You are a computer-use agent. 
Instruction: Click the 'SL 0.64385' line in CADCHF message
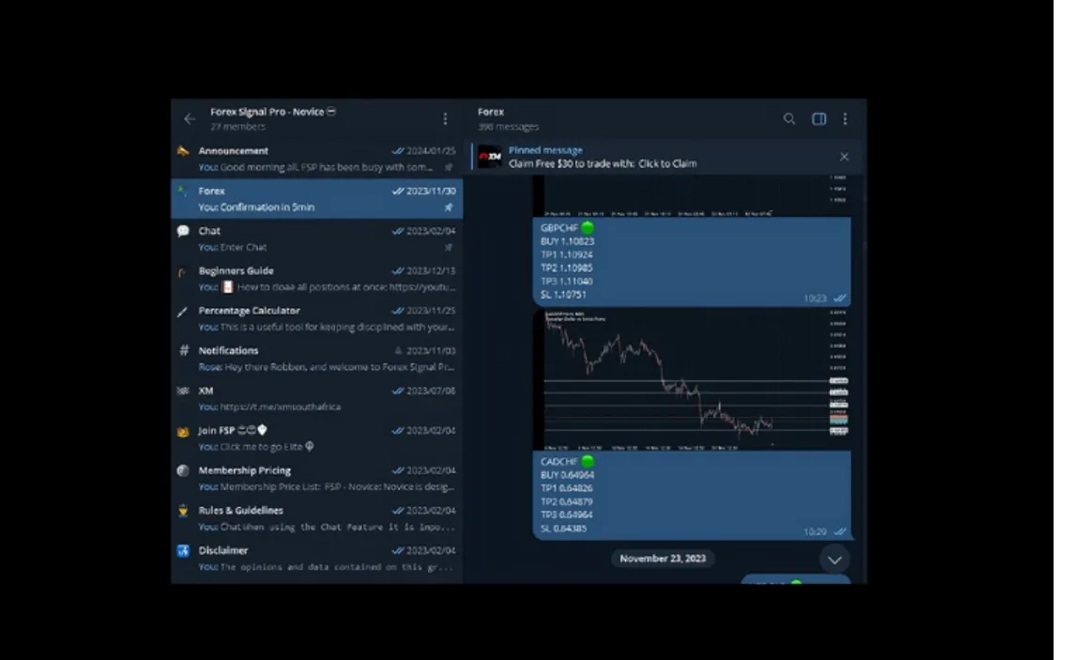[564, 529]
